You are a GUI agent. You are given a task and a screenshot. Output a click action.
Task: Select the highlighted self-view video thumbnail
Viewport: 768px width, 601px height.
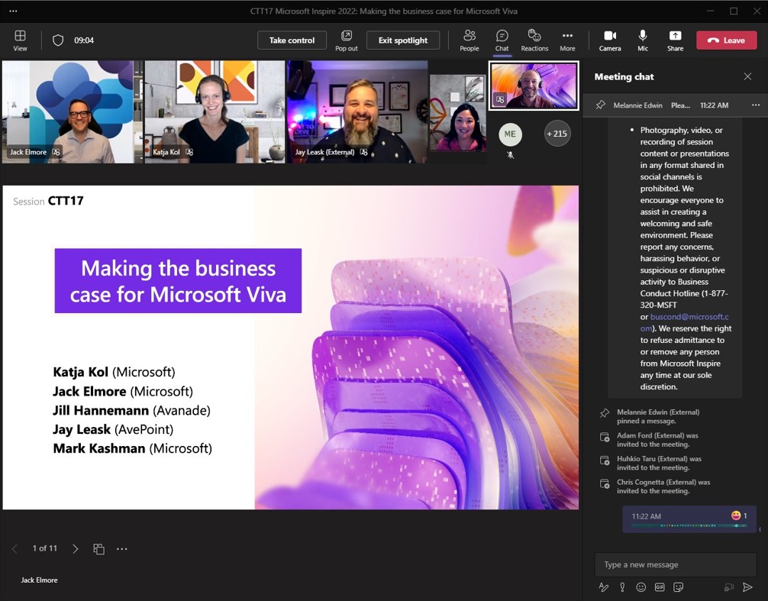(x=534, y=86)
